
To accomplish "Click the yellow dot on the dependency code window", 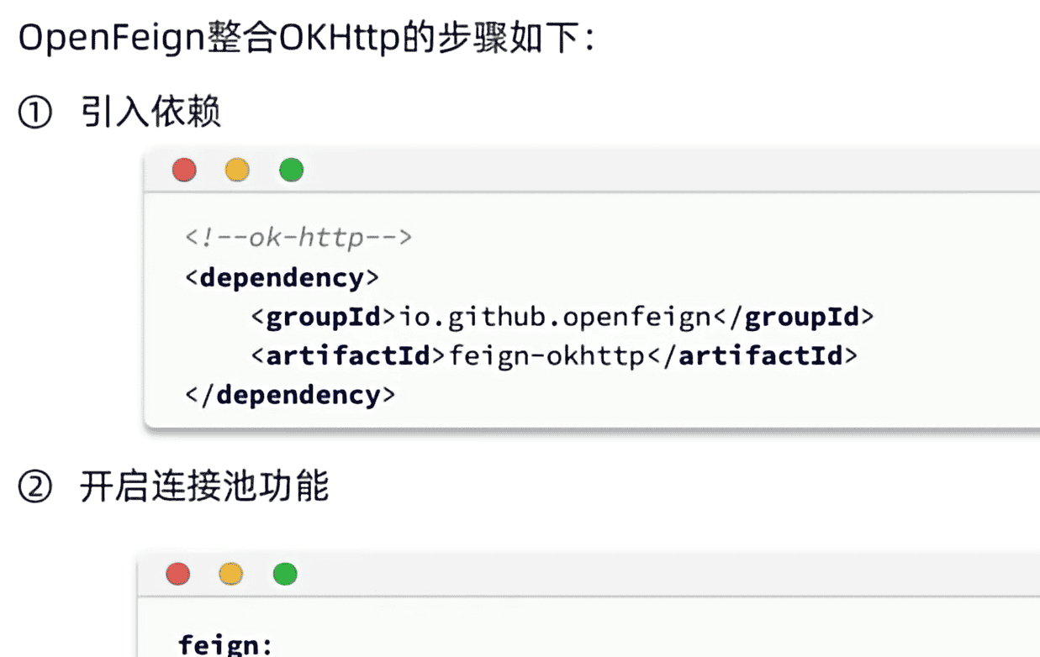I will point(237,171).
